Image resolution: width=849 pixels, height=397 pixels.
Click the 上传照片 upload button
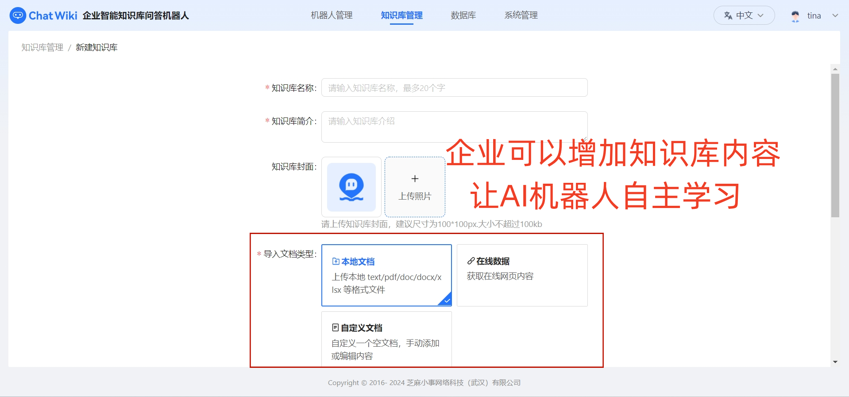[415, 187]
